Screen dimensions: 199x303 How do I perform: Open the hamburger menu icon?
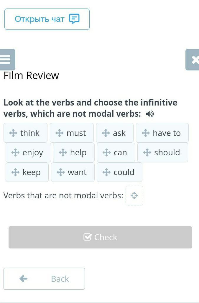[x=6, y=60]
